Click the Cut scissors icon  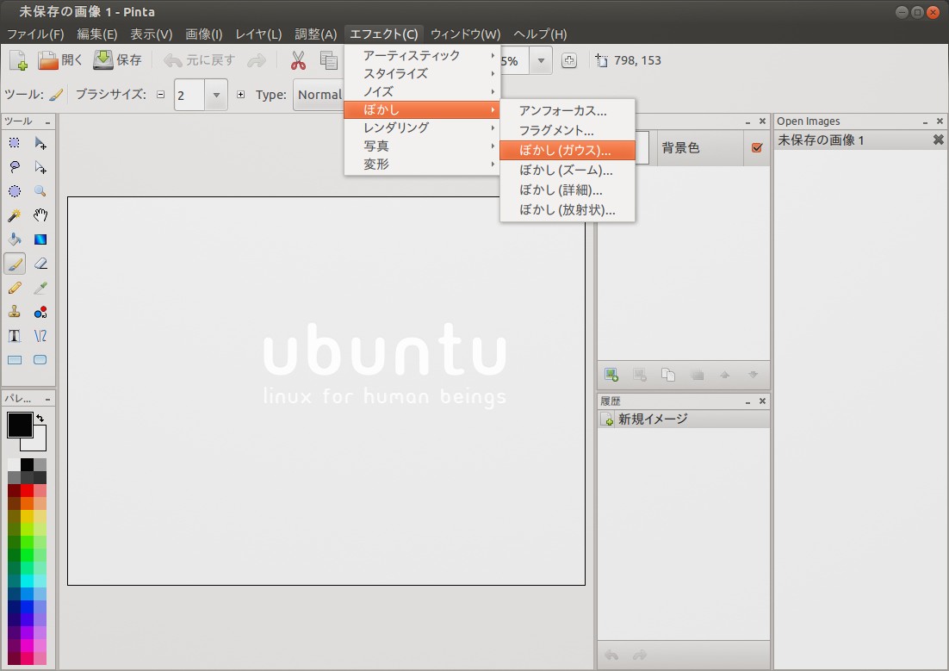point(298,60)
